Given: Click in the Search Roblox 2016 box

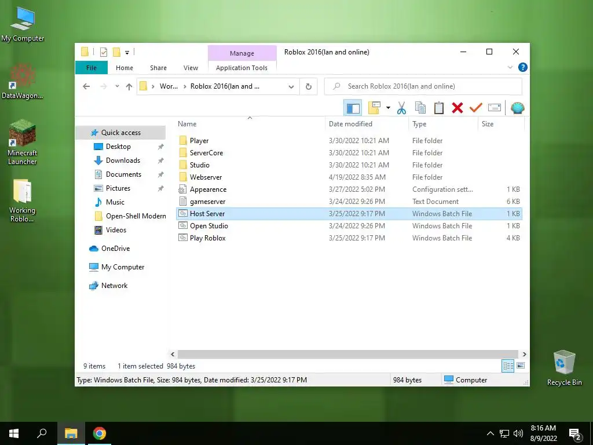Looking at the screenshot, I should click(x=423, y=86).
